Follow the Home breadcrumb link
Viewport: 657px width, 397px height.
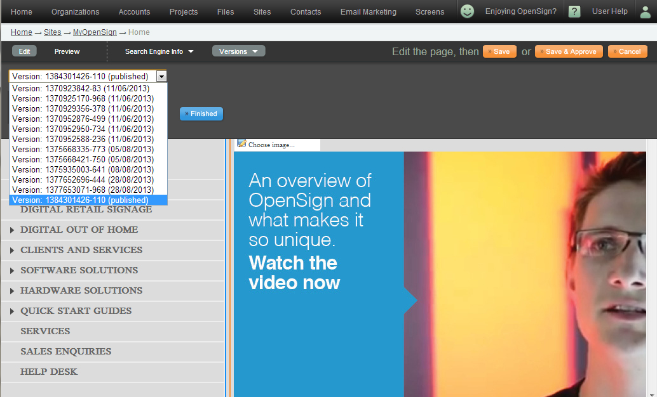pos(22,32)
